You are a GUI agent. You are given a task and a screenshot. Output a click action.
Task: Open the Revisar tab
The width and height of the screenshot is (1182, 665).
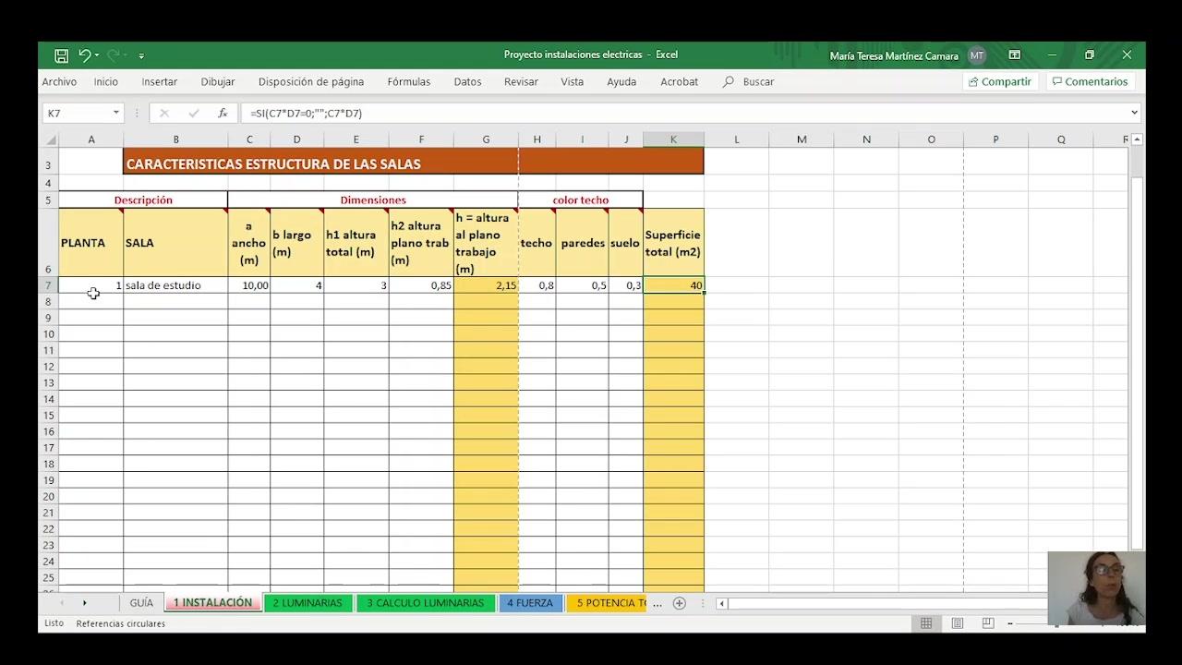click(521, 81)
